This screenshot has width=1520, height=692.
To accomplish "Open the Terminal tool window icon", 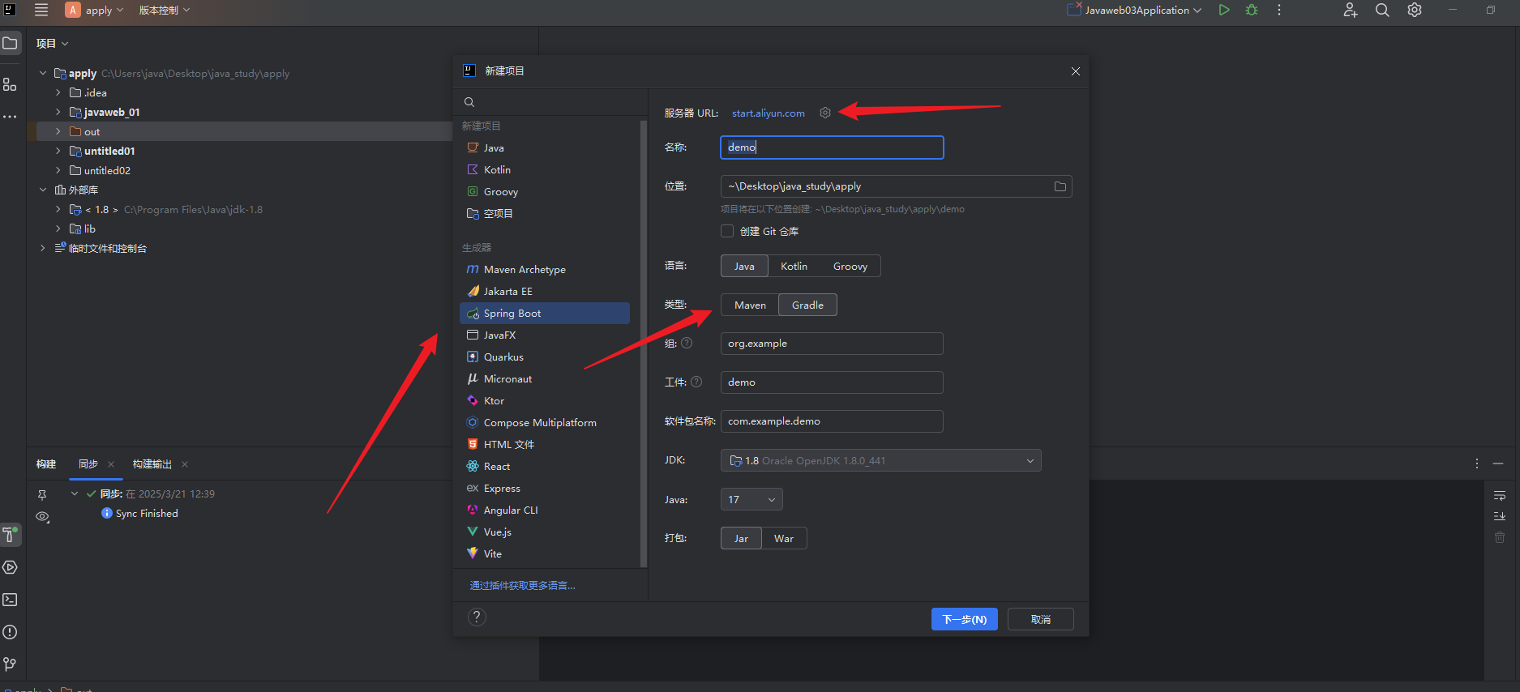I will 10,600.
